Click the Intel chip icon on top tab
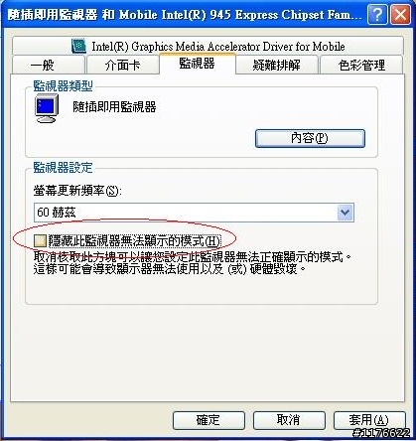 (x=78, y=46)
